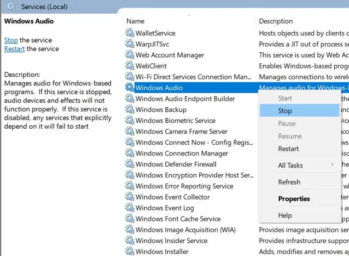Select Windows Font Cache Service name text

[178, 219]
